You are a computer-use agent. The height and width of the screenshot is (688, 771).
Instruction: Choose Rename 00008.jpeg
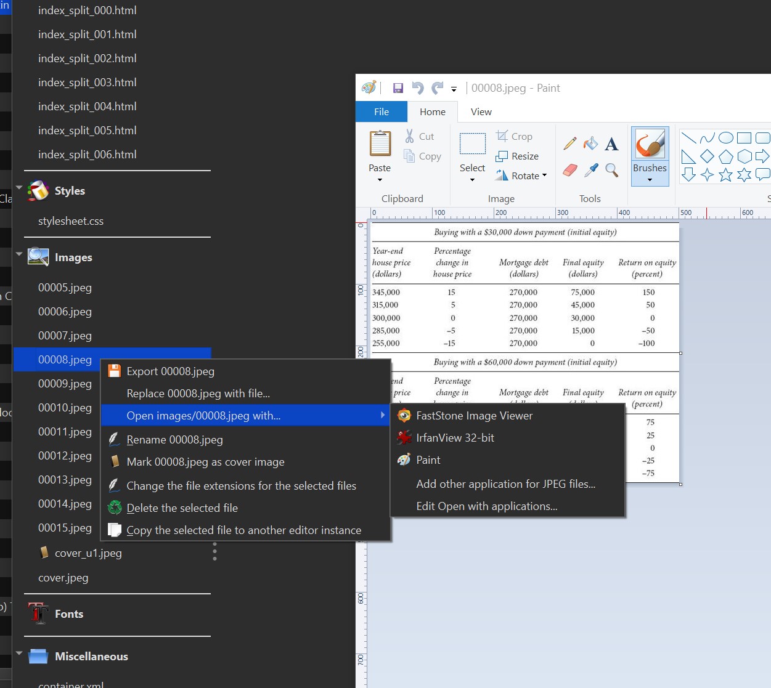(x=245, y=440)
